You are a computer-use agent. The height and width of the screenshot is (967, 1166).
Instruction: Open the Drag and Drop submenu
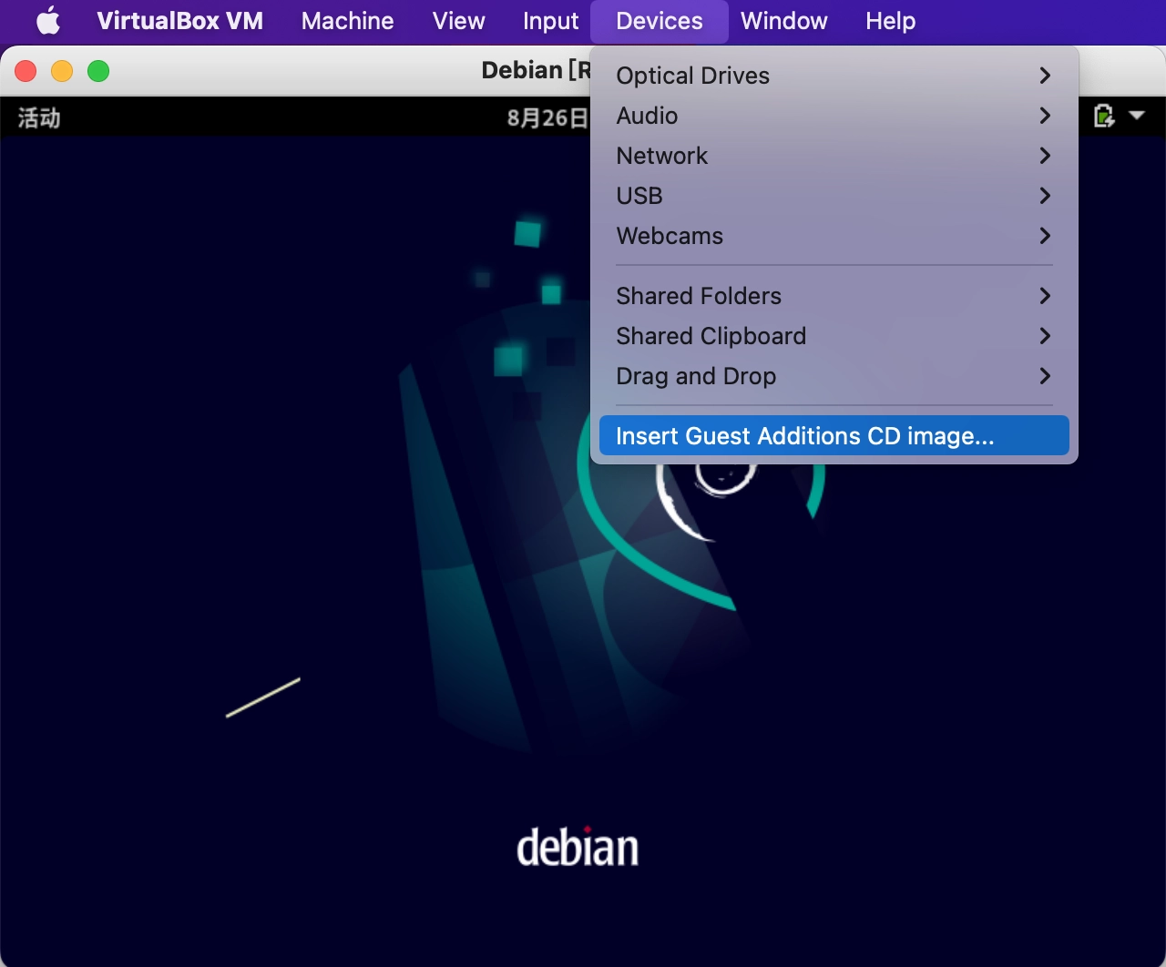click(x=834, y=376)
